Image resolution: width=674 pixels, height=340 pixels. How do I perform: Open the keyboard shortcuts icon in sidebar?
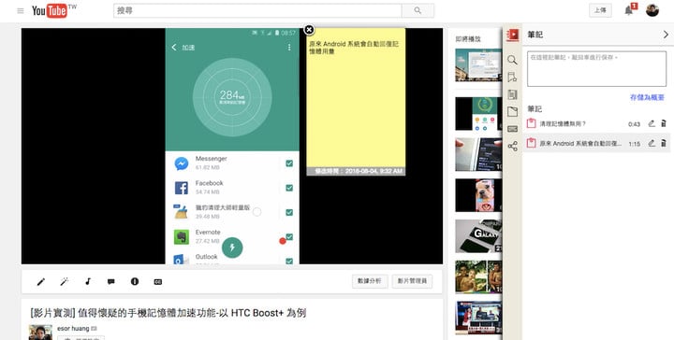(x=512, y=129)
